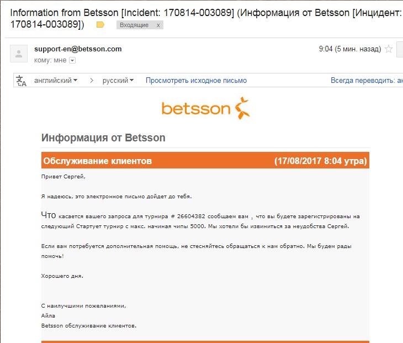Click the email subject line title
Screen dimensions: 403x343
coord(205,18)
